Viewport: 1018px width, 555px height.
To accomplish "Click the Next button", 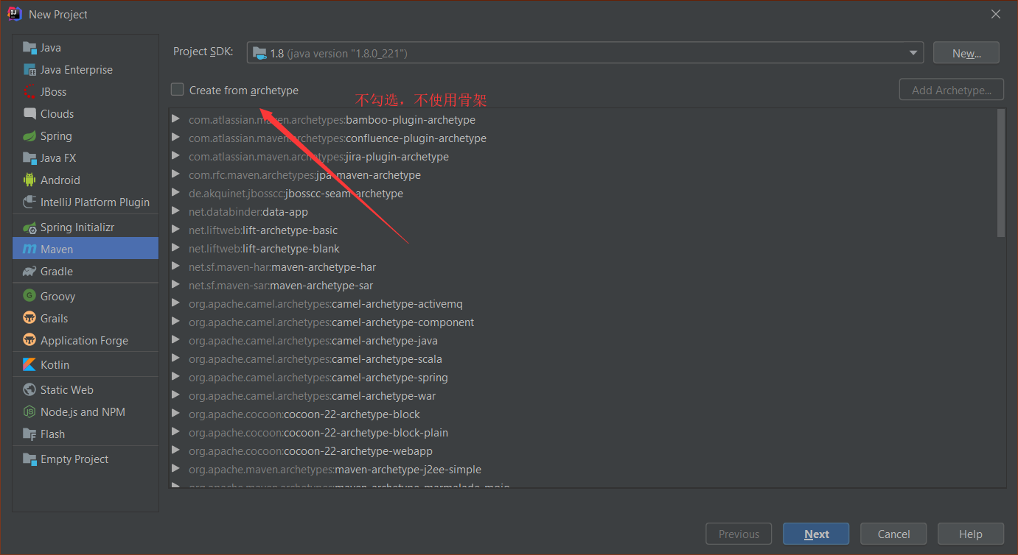I will (816, 534).
